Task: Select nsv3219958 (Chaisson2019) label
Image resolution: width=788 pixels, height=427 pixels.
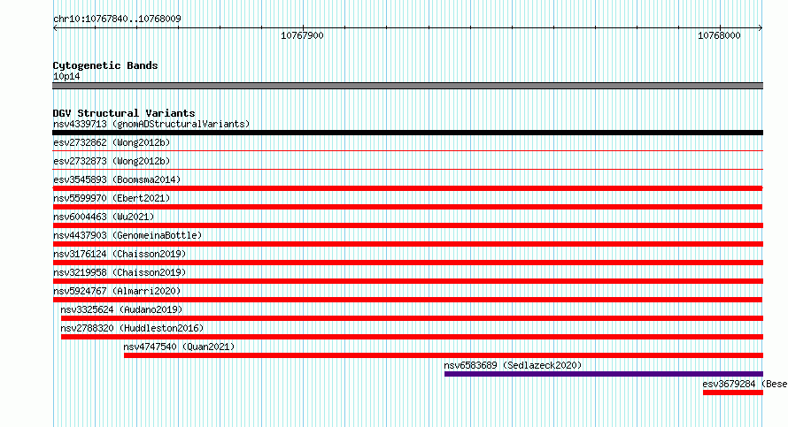Action: 120,272
